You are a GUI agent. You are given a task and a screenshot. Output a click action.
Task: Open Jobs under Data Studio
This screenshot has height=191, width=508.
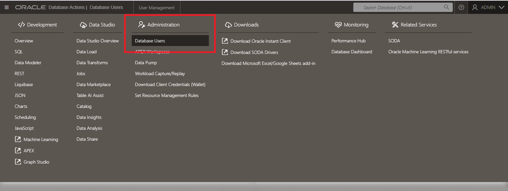[81, 73]
